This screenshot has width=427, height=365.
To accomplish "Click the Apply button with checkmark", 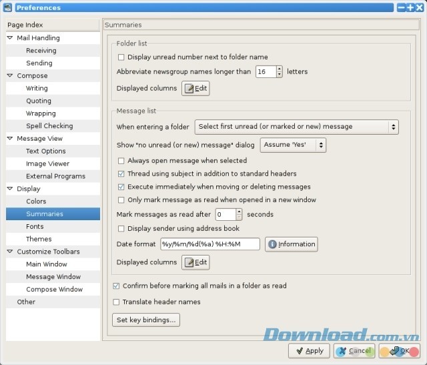I will pyautogui.click(x=309, y=350).
